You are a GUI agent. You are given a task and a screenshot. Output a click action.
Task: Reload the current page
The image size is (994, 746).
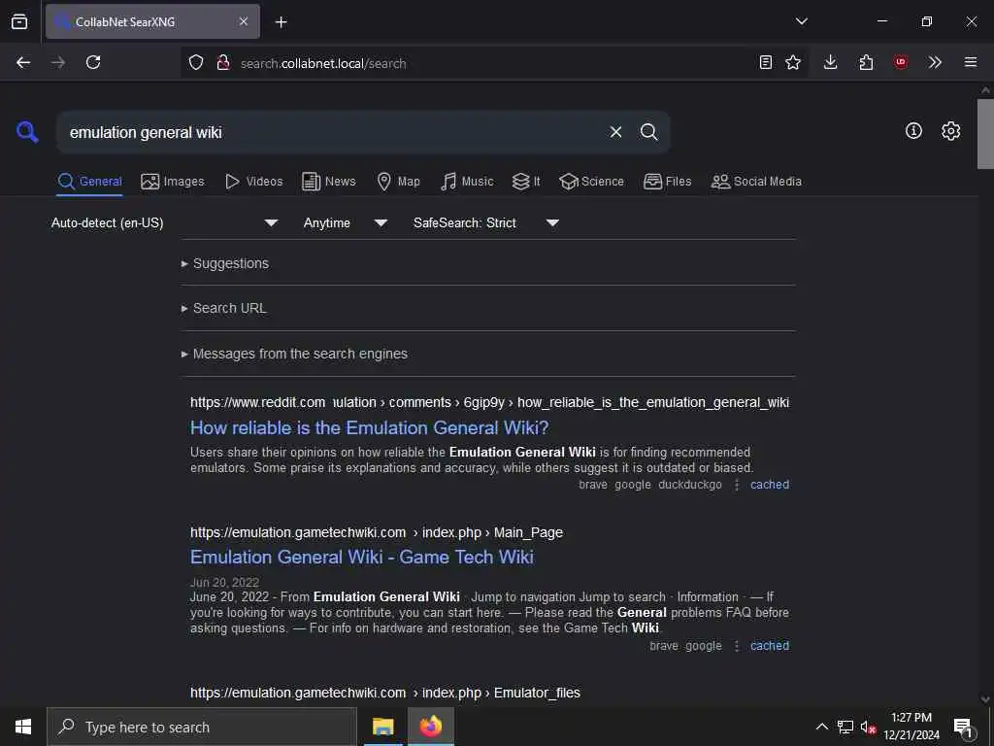click(x=93, y=62)
